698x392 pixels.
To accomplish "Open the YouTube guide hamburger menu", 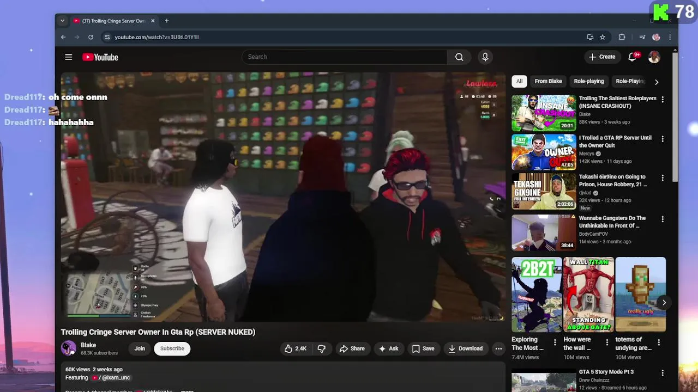I will point(68,57).
